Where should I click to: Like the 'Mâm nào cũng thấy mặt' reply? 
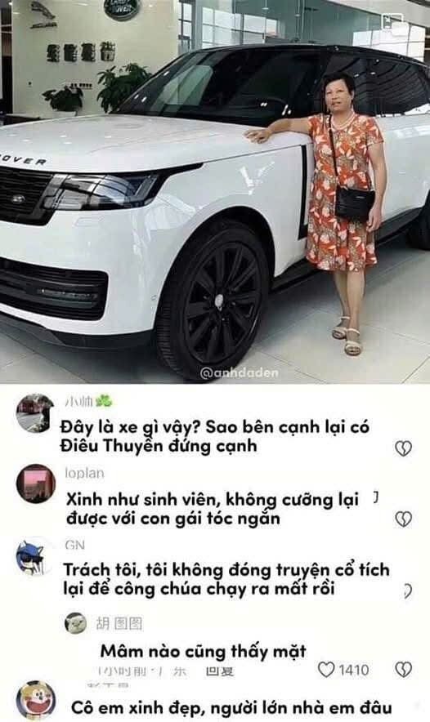326,670
